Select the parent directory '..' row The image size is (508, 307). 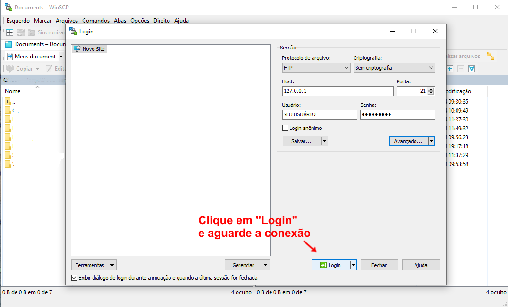coord(10,102)
